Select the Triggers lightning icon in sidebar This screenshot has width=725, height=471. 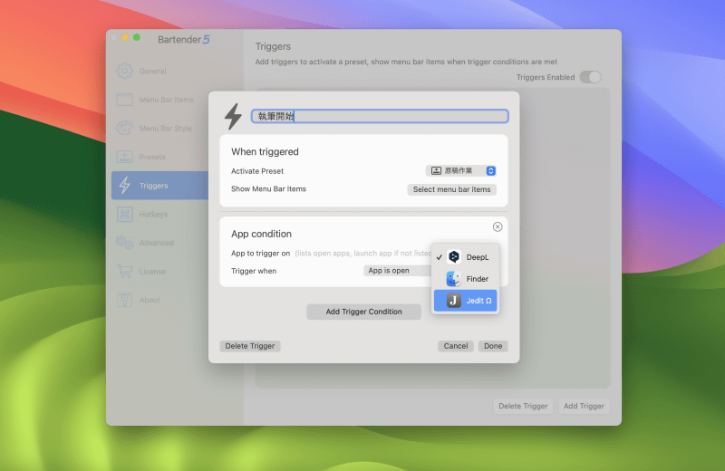click(x=125, y=186)
